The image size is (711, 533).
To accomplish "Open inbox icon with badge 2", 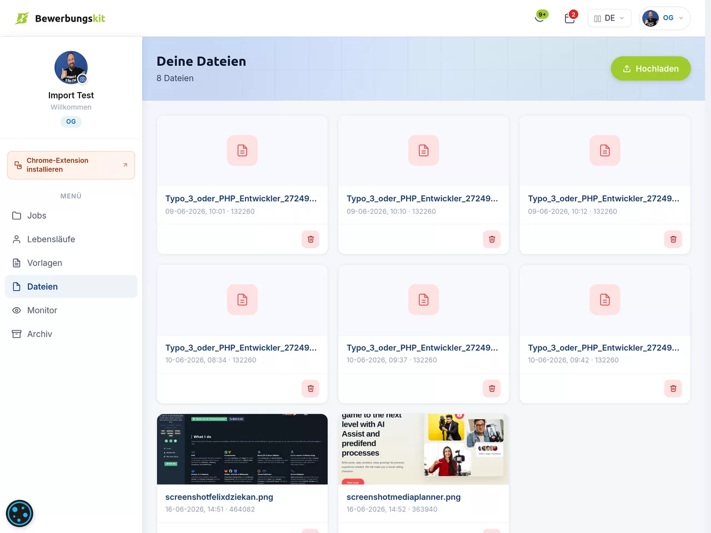I will 570,18.
